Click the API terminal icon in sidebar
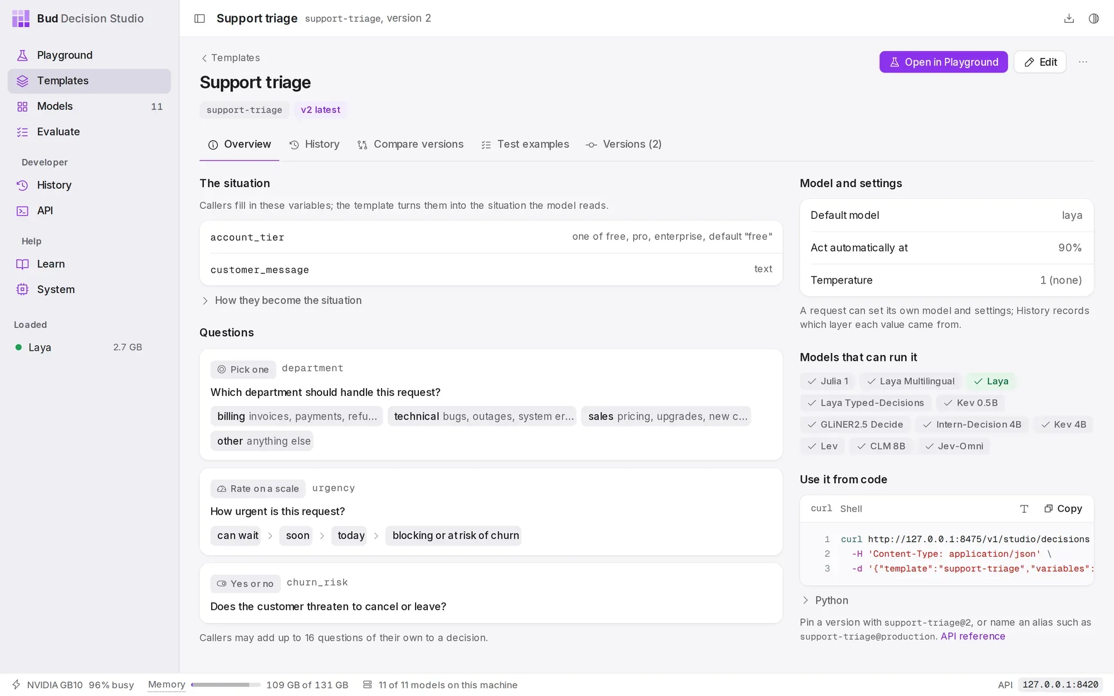Screen dimensions: 1114x696 22,211
